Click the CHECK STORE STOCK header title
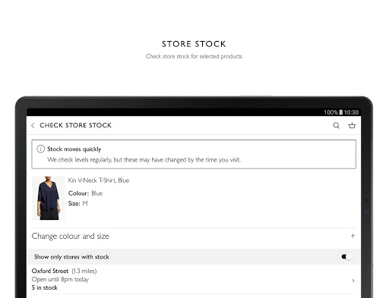Viewport: 389px width, 298px height. [75, 125]
